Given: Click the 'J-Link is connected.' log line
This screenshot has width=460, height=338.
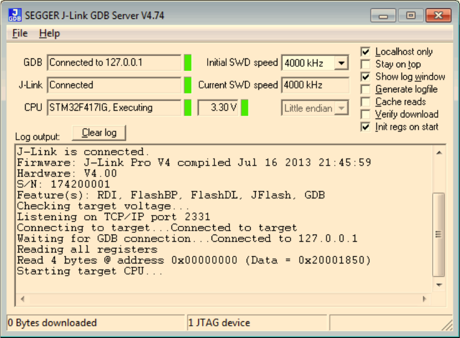Looking at the screenshot, I should click(x=83, y=152).
